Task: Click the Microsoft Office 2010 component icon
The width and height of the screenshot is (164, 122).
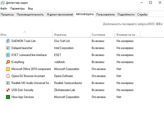Action: click(x=8, y=69)
